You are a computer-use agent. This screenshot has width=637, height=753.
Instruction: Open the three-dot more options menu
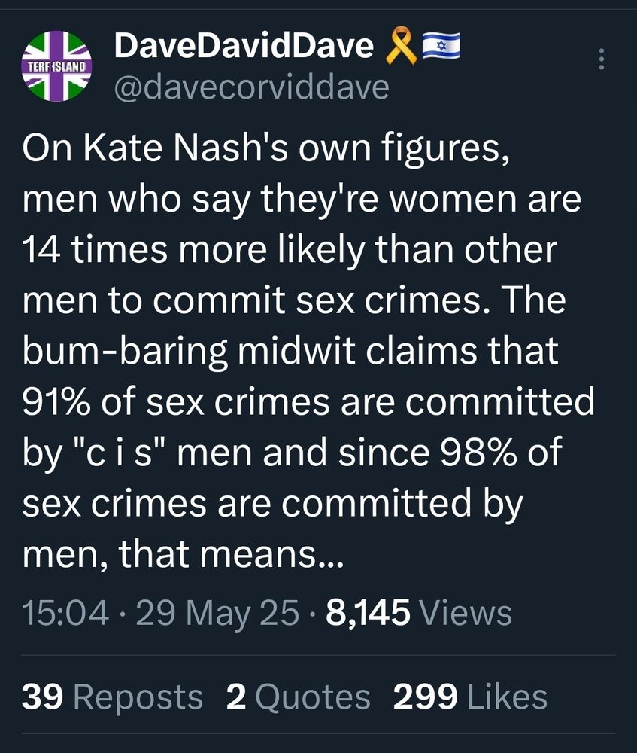(x=601, y=59)
